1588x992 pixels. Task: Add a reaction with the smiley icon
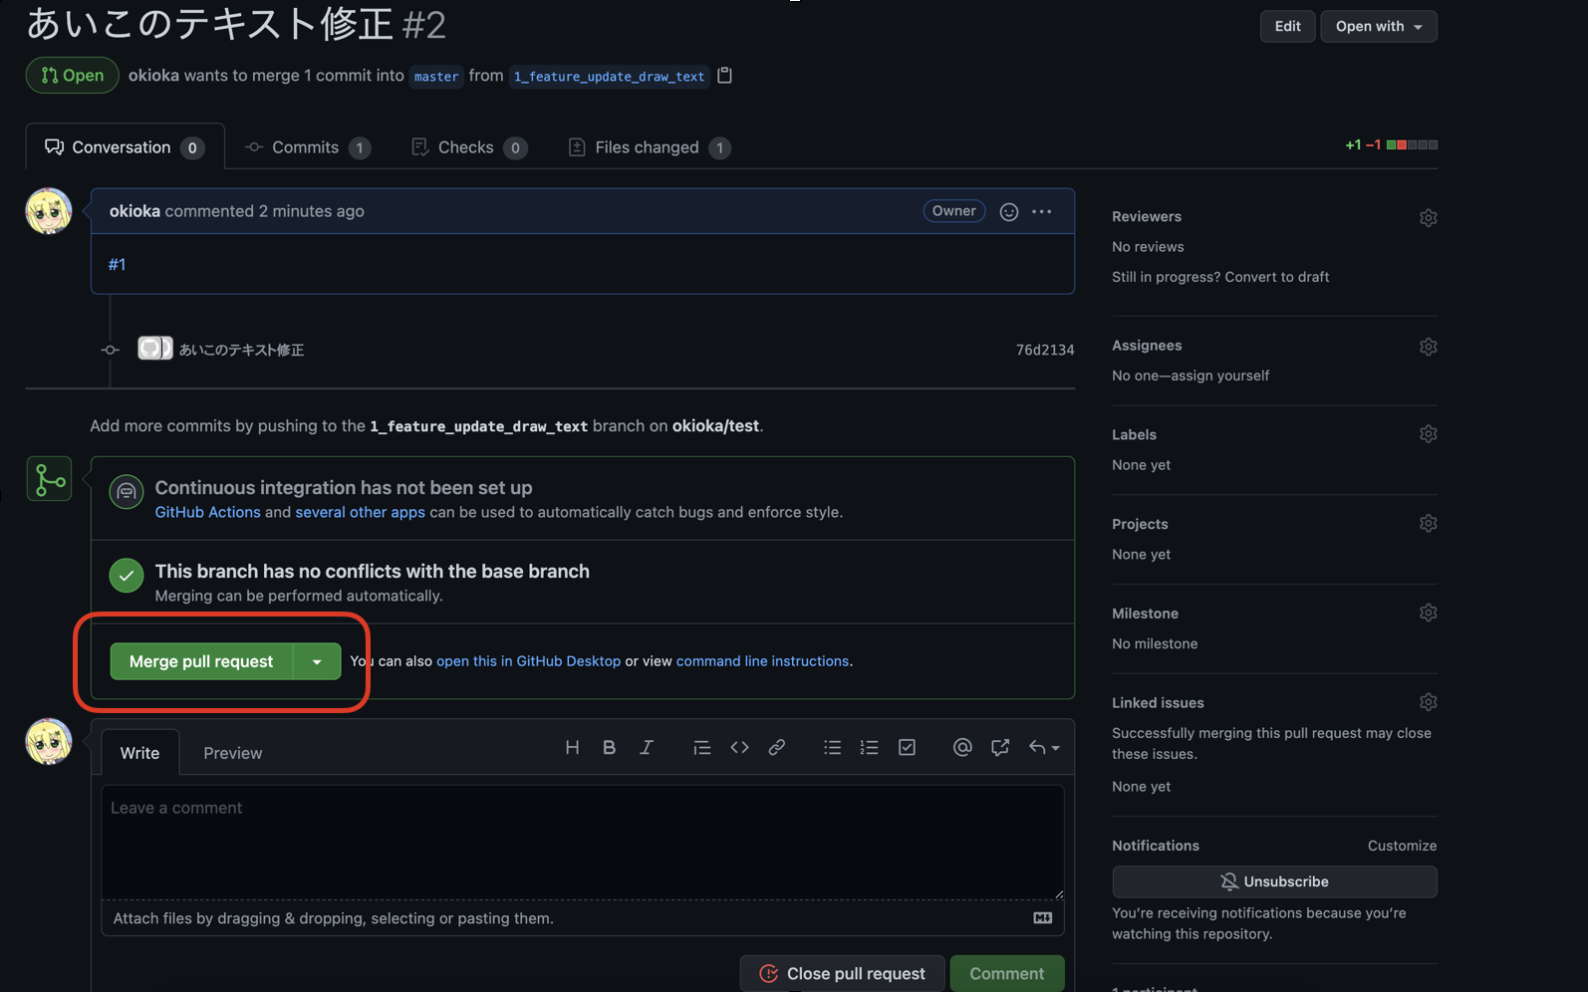coord(1009,211)
